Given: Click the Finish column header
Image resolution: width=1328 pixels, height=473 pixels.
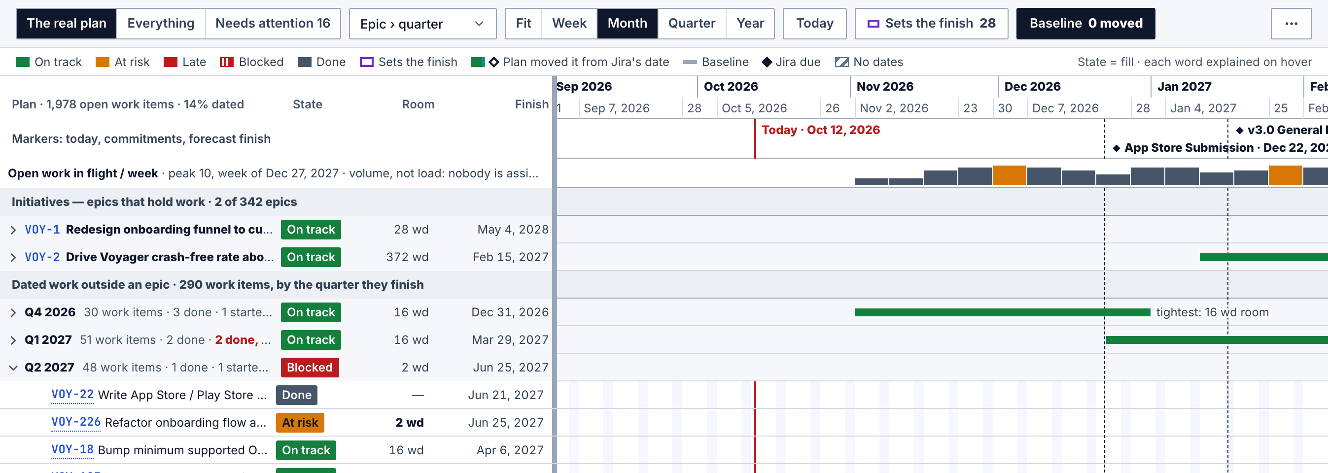Looking at the screenshot, I should pyautogui.click(x=531, y=104).
